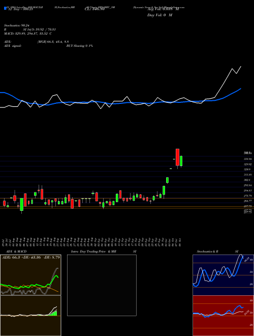Viewport: 254px width, 336px height.
Task: Click the blue stochastics panel chart
Action: (x=223, y=275)
